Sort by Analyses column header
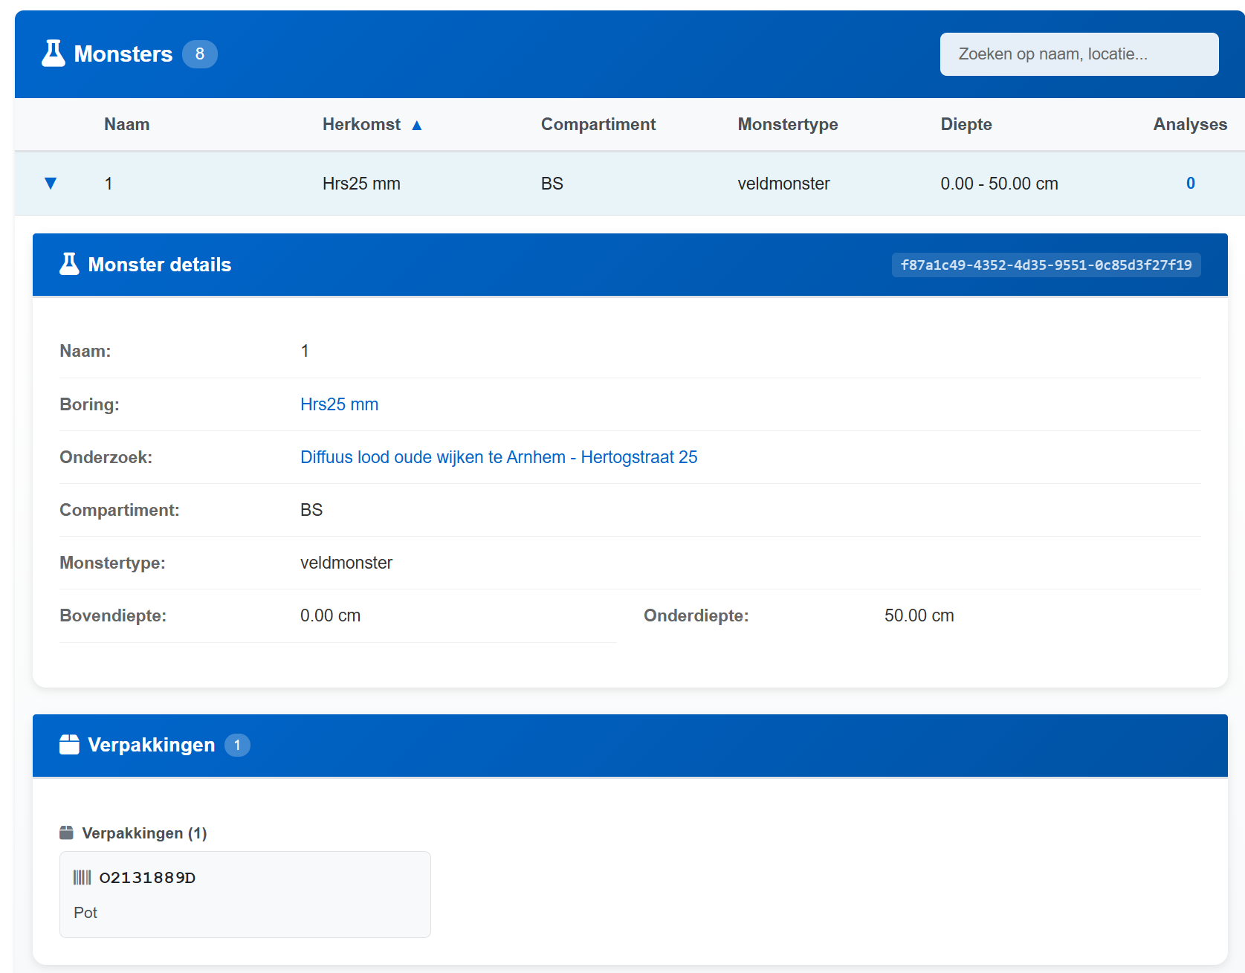 [1189, 124]
